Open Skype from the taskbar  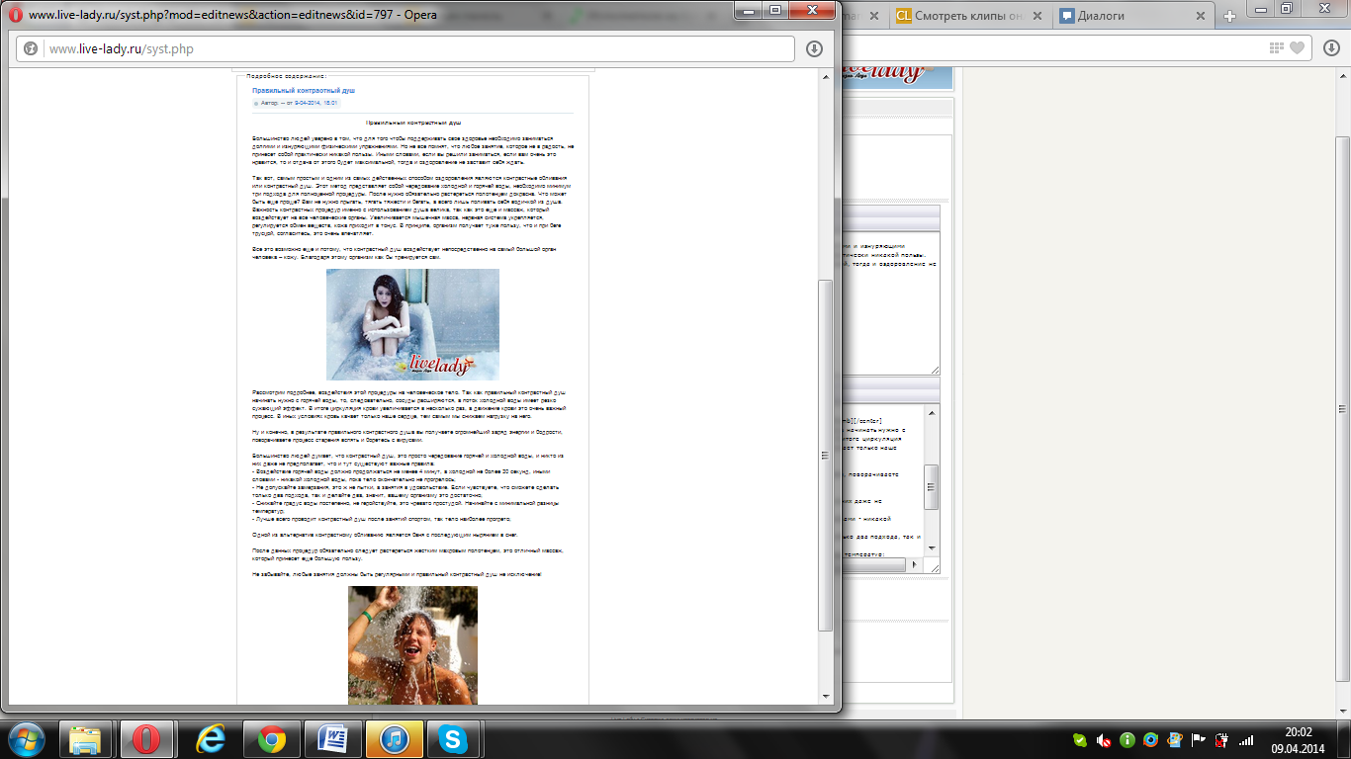[x=455, y=738]
